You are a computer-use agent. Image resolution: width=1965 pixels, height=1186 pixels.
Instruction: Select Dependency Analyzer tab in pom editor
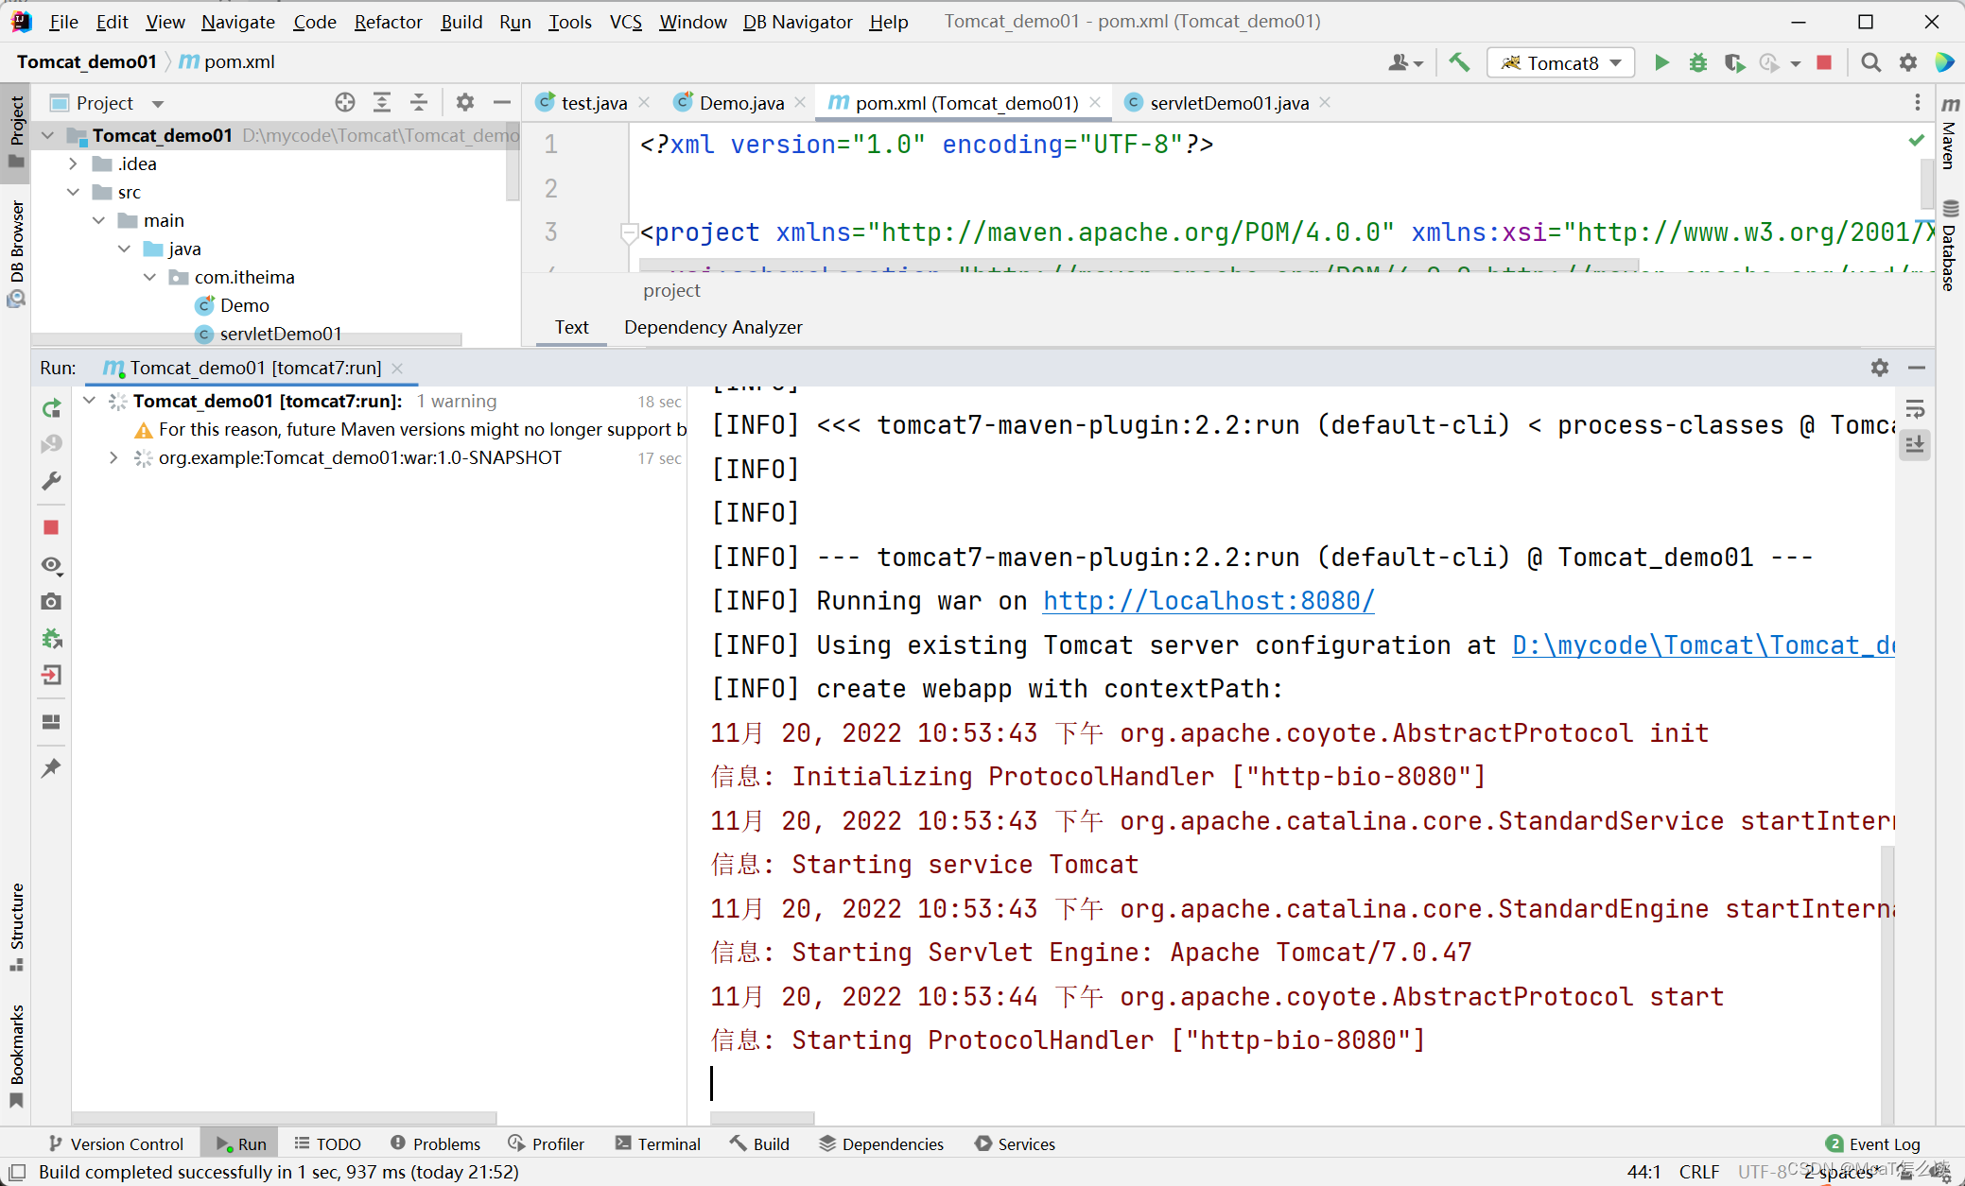[x=713, y=327]
